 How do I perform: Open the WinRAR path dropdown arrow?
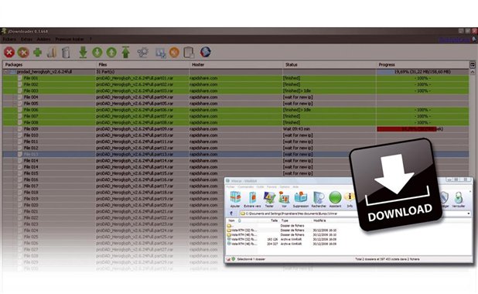469,214
